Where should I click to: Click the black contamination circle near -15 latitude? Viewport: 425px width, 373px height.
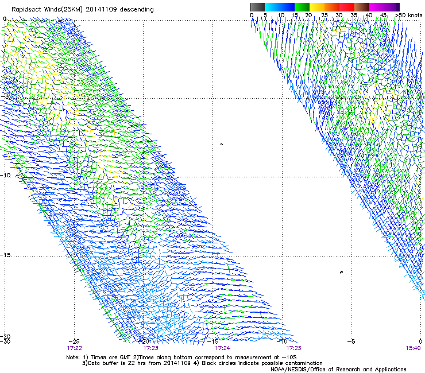click(x=341, y=272)
